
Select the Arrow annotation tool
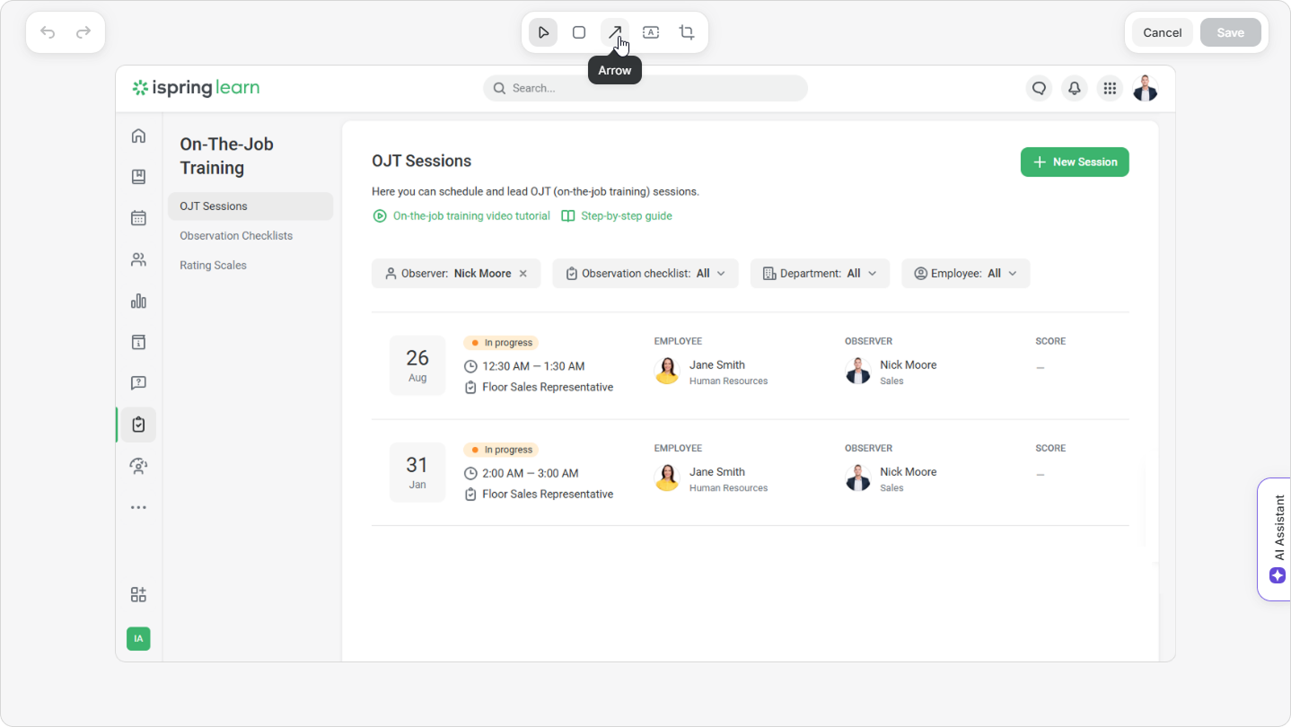point(615,32)
